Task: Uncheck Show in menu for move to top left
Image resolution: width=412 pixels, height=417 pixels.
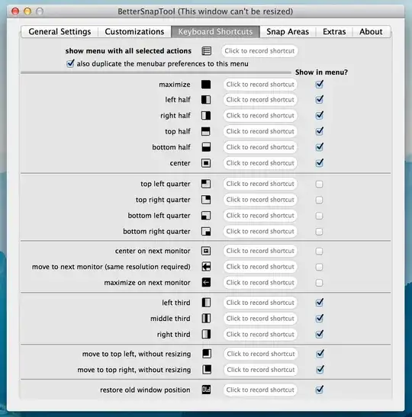Action: [x=320, y=354]
